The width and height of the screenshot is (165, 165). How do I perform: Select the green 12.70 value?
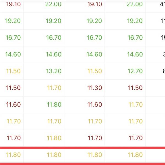pos(135,71)
